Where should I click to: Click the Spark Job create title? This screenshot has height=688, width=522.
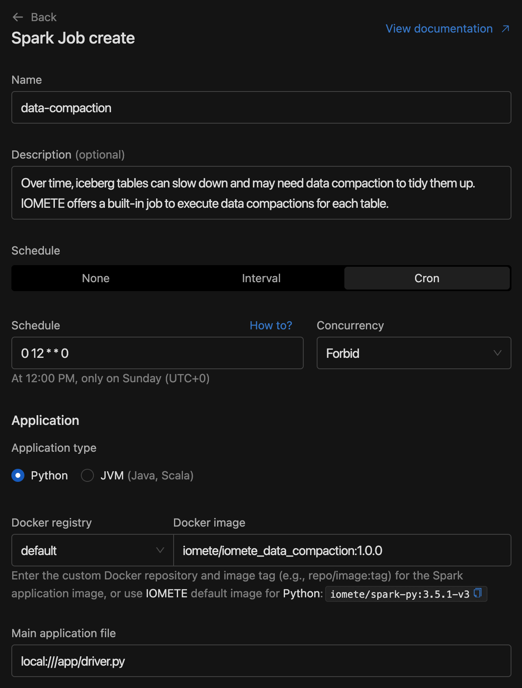coord(73,38)
